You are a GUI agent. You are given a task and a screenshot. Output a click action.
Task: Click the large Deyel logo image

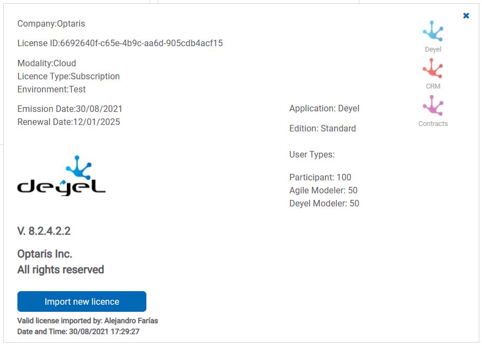click(x=61, y=176)
